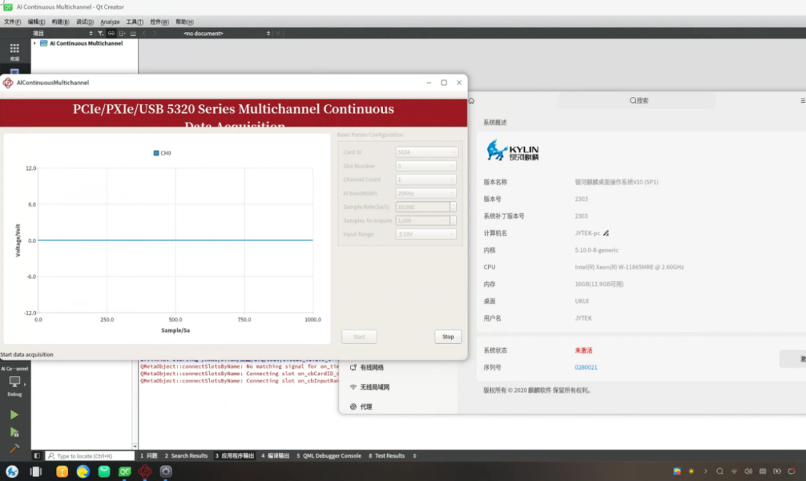Open the green mail app on the taskbar
This screenshot has height=481, width=806.
[104, 471]
